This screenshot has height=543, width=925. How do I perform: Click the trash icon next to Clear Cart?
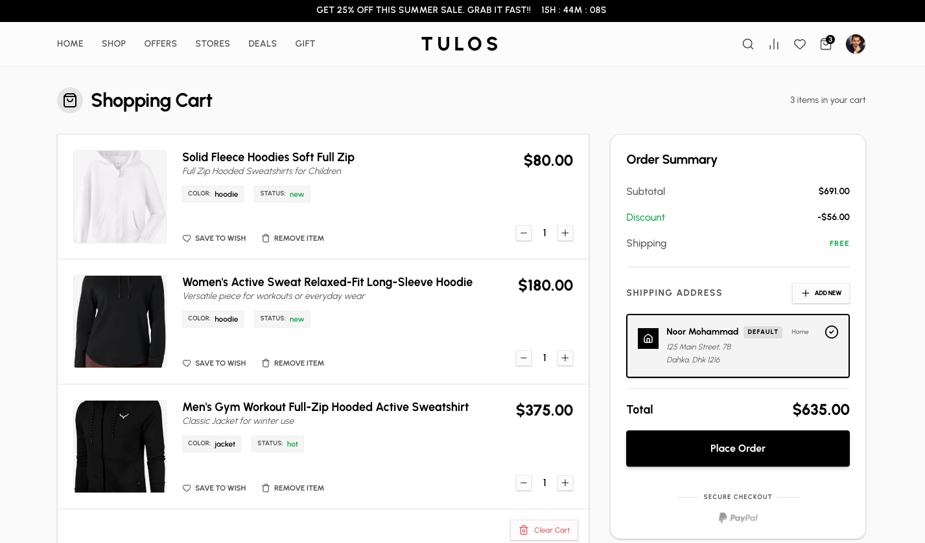[524, 530]
